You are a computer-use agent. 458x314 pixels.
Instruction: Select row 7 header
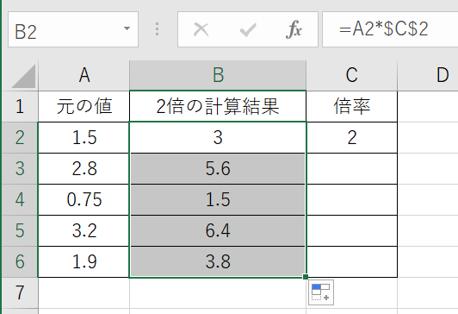[x=20, y=292]
